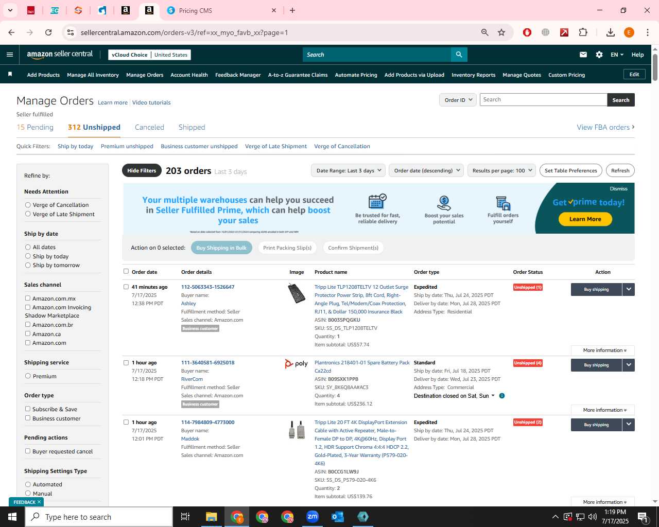Check the Amazon.ca sales channel box
This screenshot has width=659, height=527.
click(x=28, y=333)
